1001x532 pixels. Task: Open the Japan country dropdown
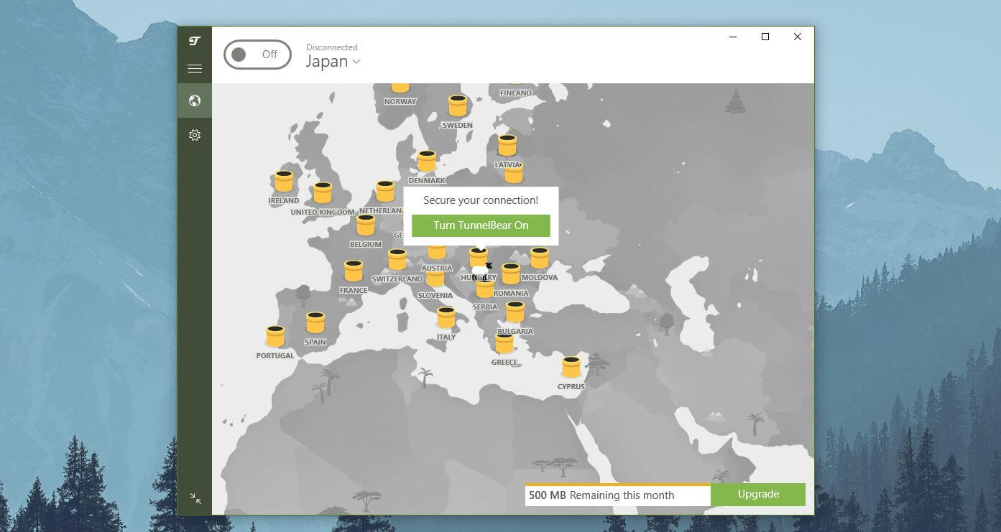333,62
